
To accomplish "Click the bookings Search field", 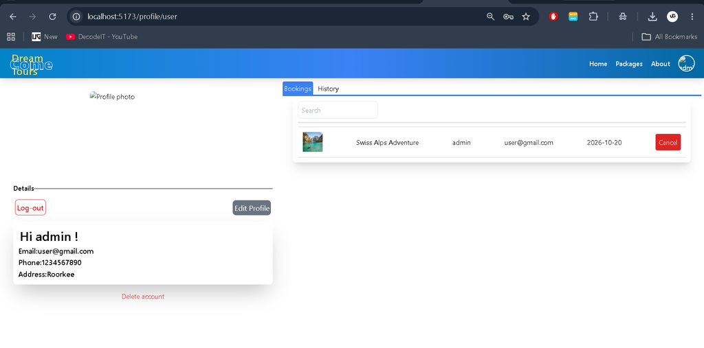I will pos(338,110).
